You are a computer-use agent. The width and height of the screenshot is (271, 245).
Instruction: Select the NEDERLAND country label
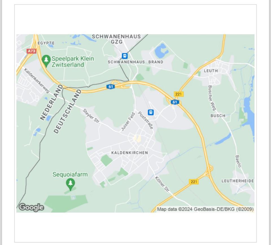click(x=51, y=102)
